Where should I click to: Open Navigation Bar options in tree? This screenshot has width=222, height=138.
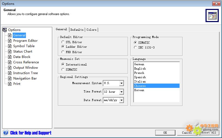[25, 78]
